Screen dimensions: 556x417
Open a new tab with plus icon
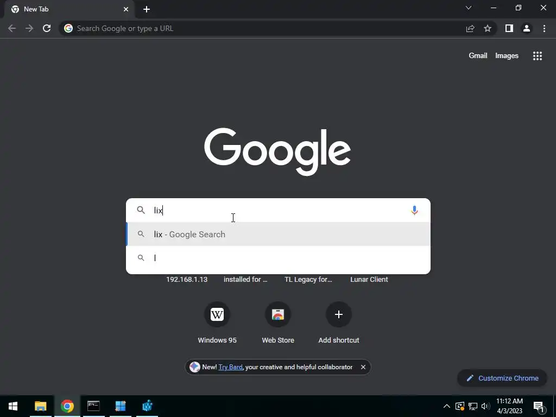[x=147, y=9]
